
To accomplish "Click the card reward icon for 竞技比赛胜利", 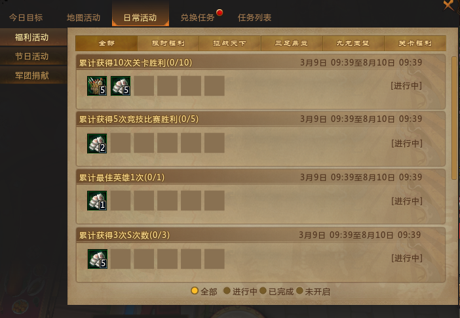I will point(97,144).
